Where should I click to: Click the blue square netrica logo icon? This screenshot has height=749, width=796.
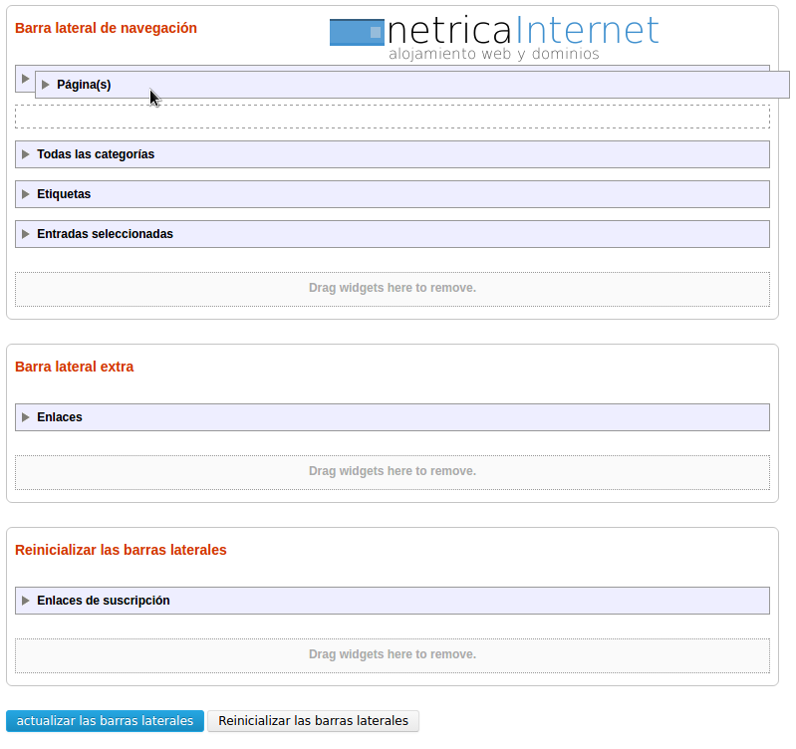[x=357, y=33]
